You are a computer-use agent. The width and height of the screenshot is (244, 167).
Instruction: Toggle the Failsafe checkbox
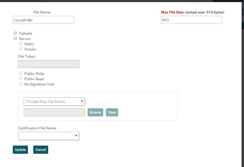(15, 33)
